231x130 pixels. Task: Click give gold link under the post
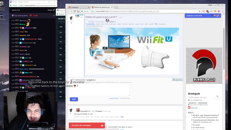click(113, 24)
